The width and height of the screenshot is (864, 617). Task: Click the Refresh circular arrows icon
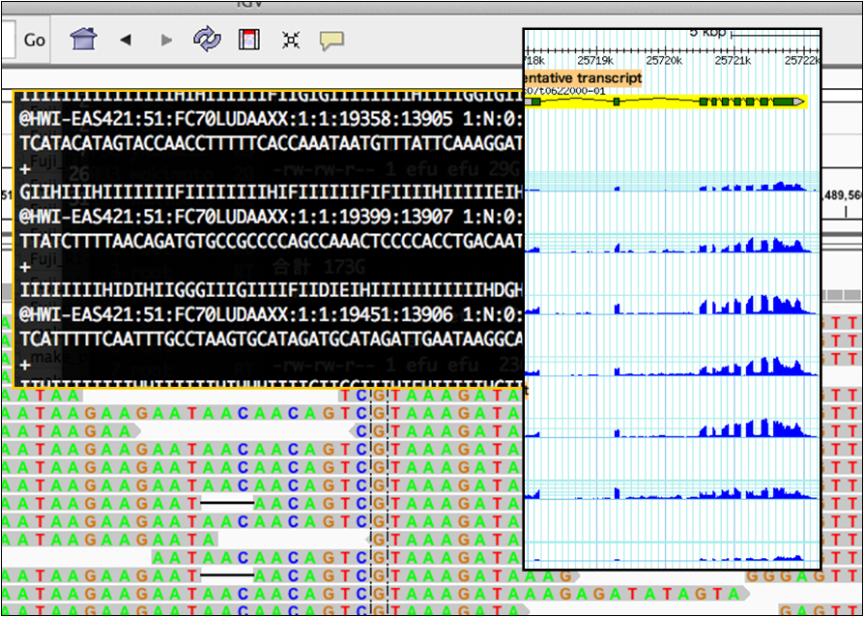click(x=207, y=40)
